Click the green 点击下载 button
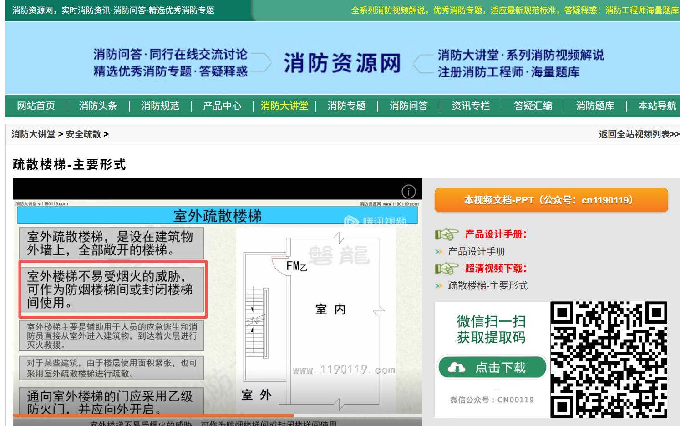 [x=492, y=367]
